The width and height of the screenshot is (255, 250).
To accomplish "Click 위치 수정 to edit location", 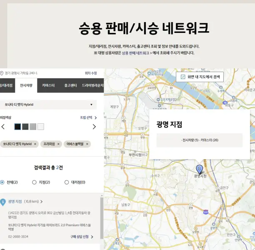I will 91,73.
